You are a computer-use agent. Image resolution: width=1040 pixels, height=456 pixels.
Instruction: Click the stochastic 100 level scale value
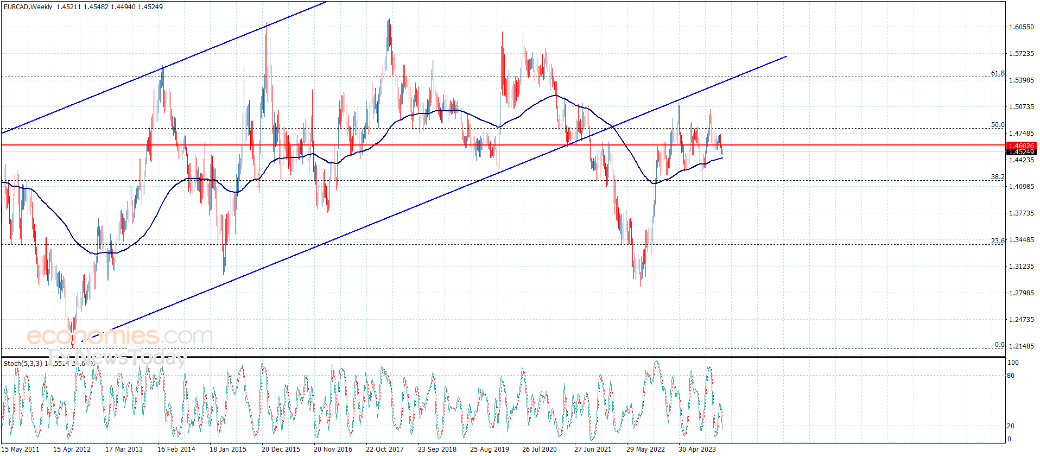tap(1013, 363)
